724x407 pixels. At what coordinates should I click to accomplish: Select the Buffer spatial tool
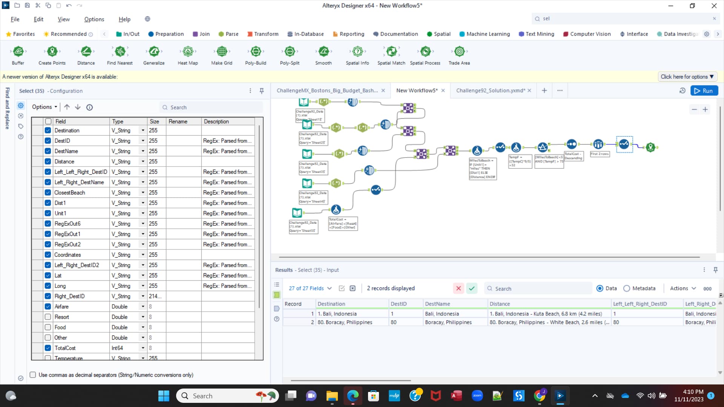18,51
